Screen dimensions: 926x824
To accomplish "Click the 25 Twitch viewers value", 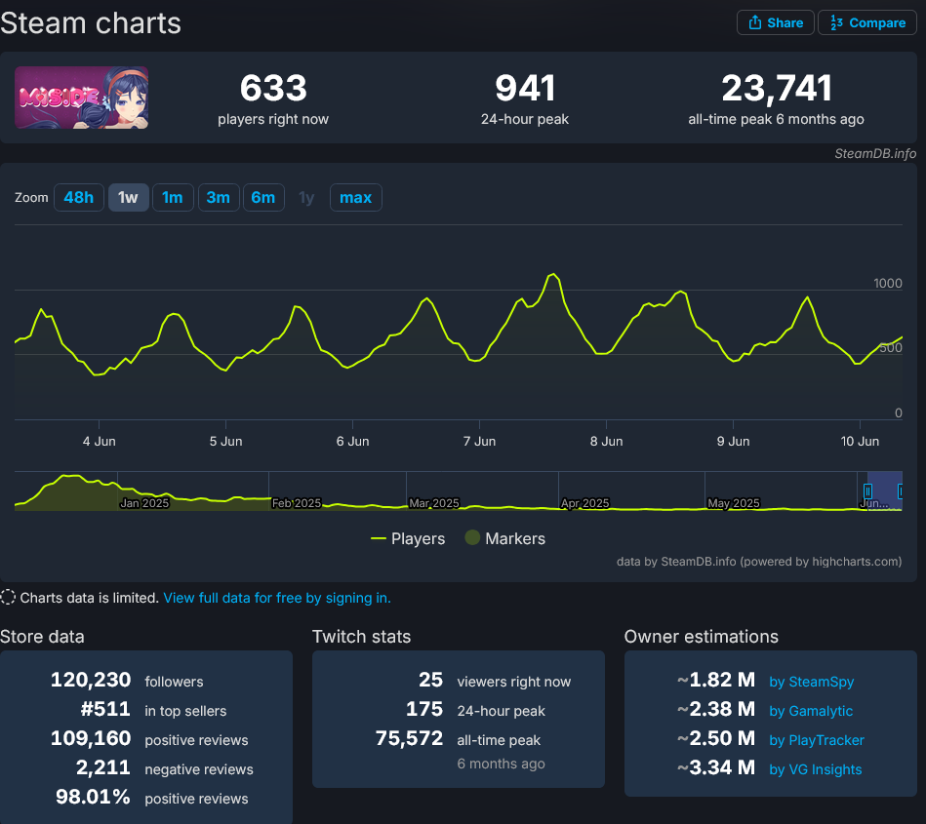I will (x=430, y=680).
